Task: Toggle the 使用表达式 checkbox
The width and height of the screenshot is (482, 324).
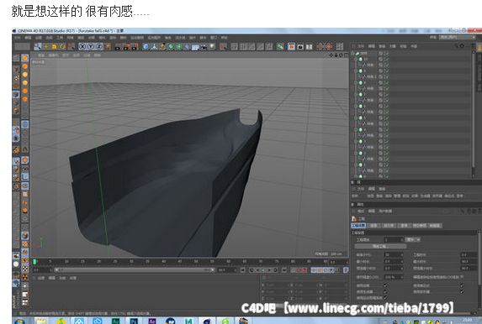Action: [462, 285]
